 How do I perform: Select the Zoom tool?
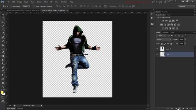point(3,86)
